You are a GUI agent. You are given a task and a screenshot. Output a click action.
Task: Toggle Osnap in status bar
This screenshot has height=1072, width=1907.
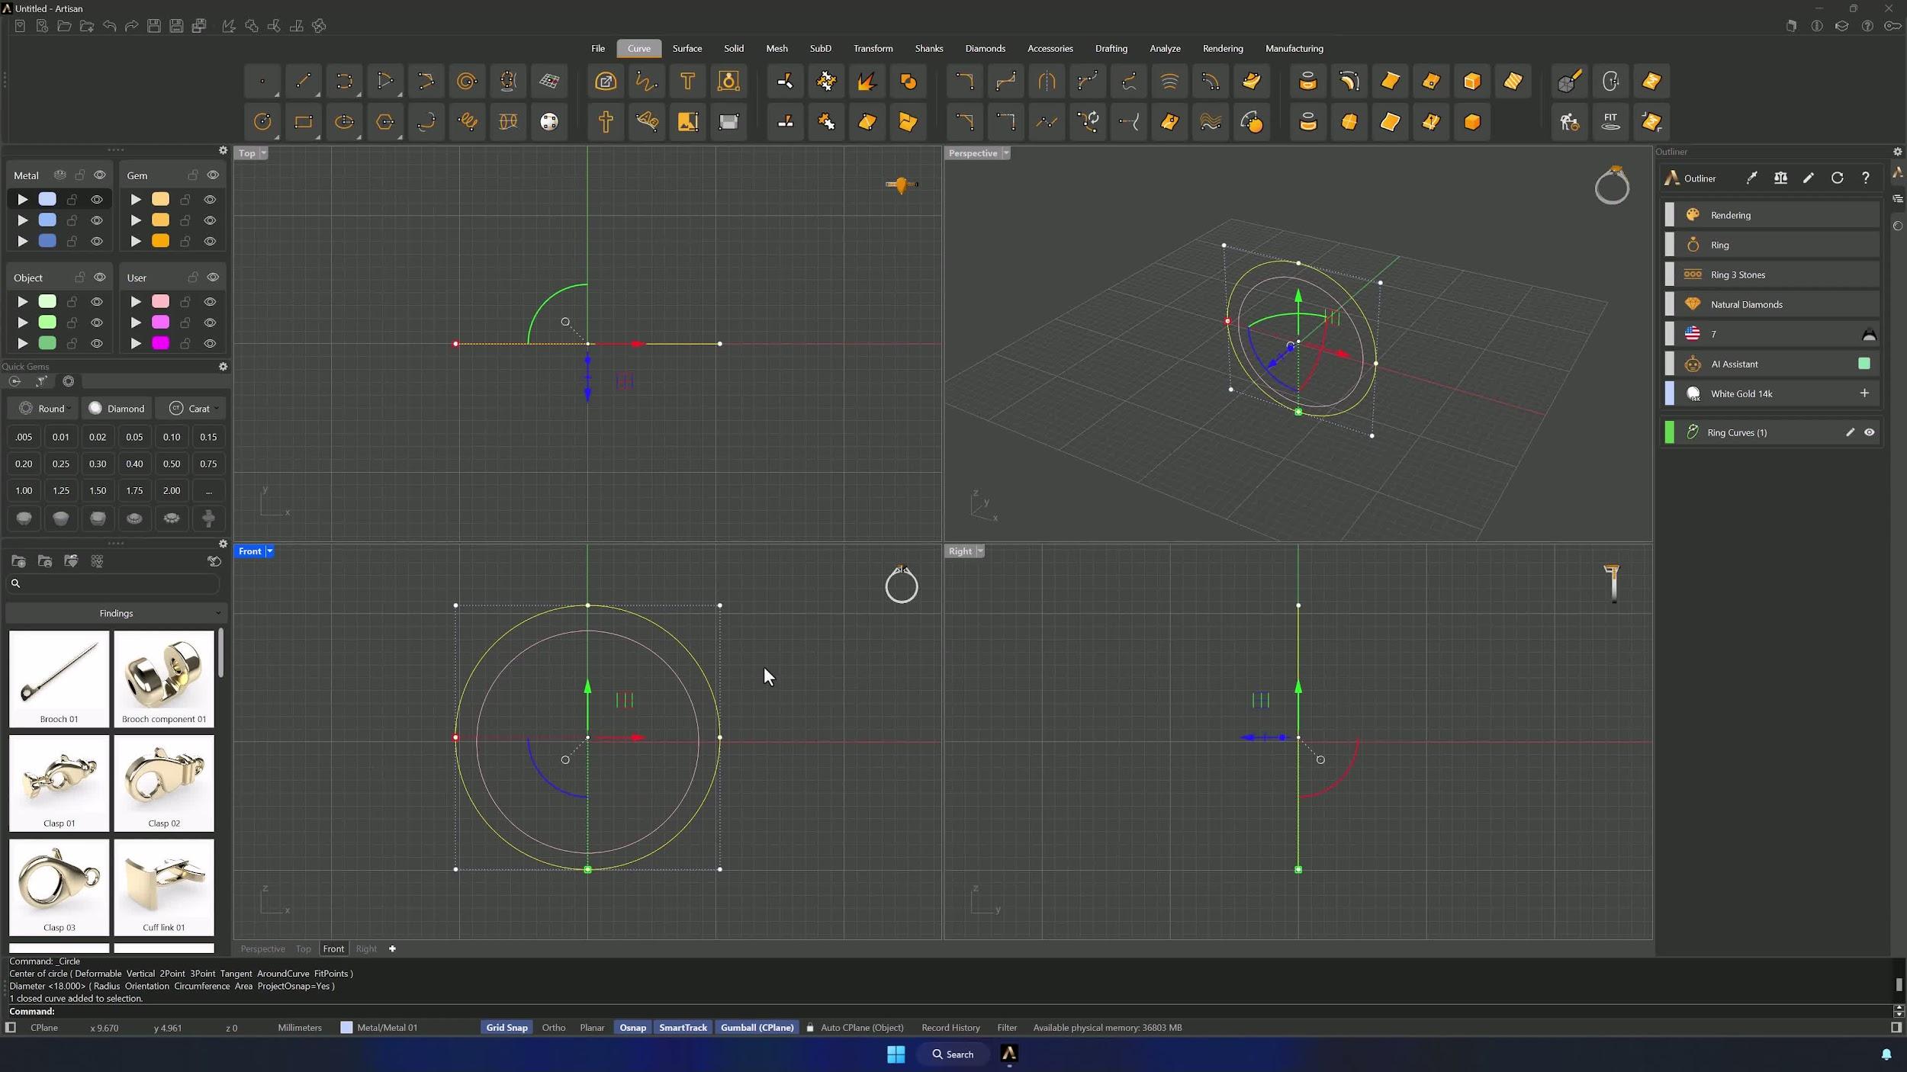pos(632,1028)
